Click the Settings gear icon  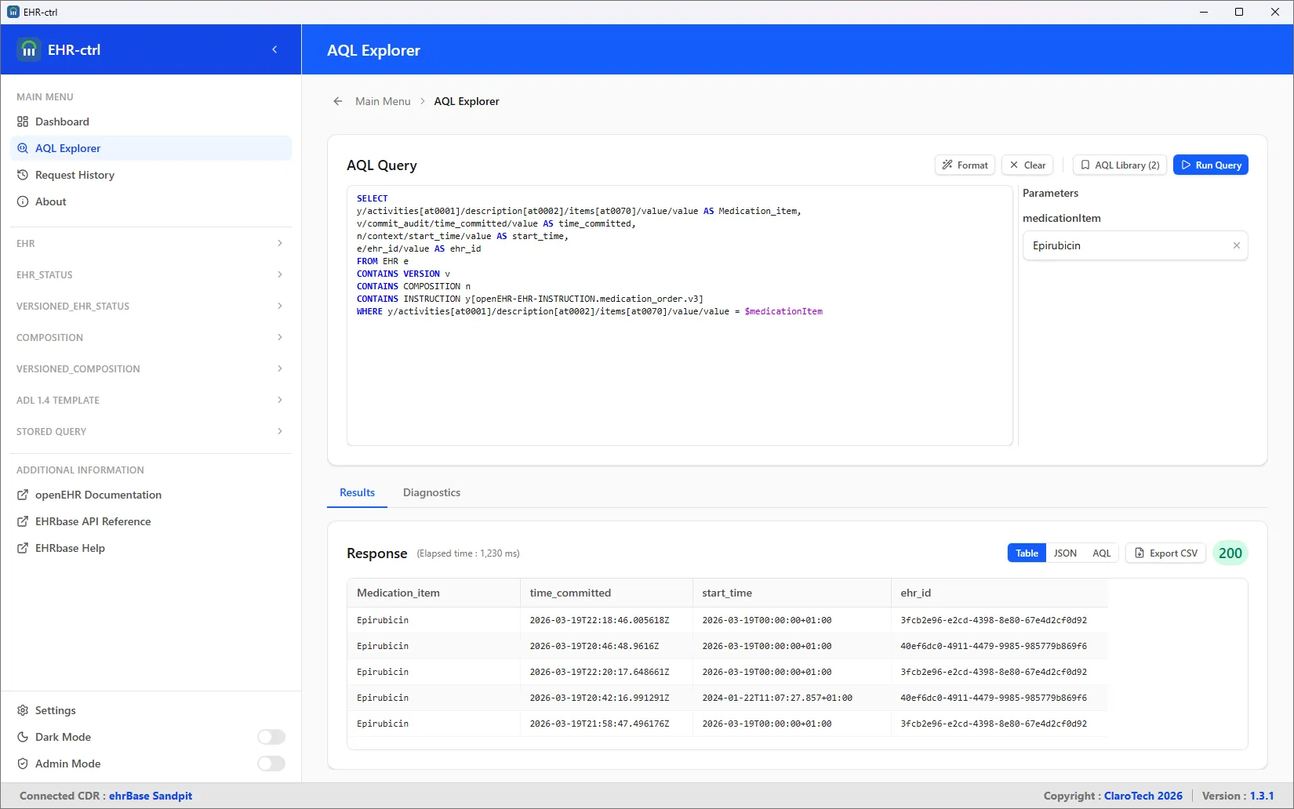click(23, 710)
